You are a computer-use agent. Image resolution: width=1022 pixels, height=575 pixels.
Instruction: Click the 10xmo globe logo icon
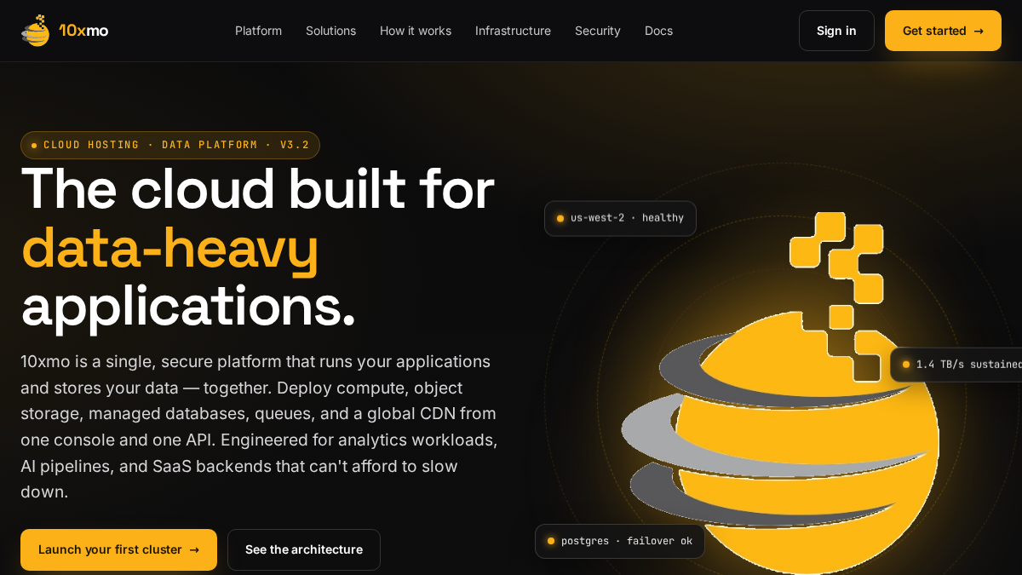coord(36,31)
